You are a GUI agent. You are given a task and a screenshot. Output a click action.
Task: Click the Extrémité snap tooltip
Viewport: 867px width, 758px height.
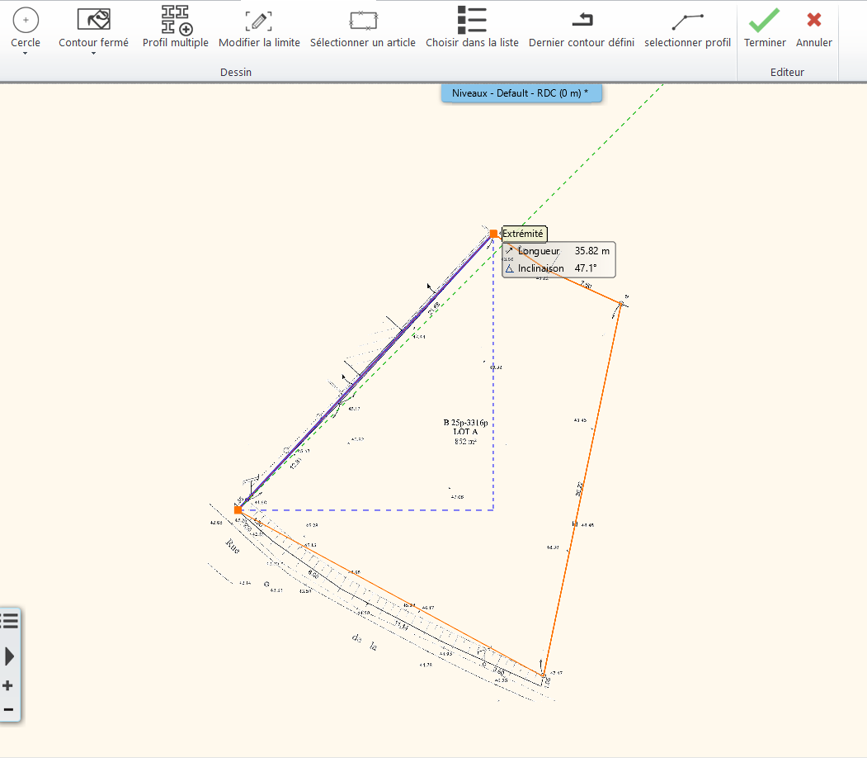pos(523,234)
